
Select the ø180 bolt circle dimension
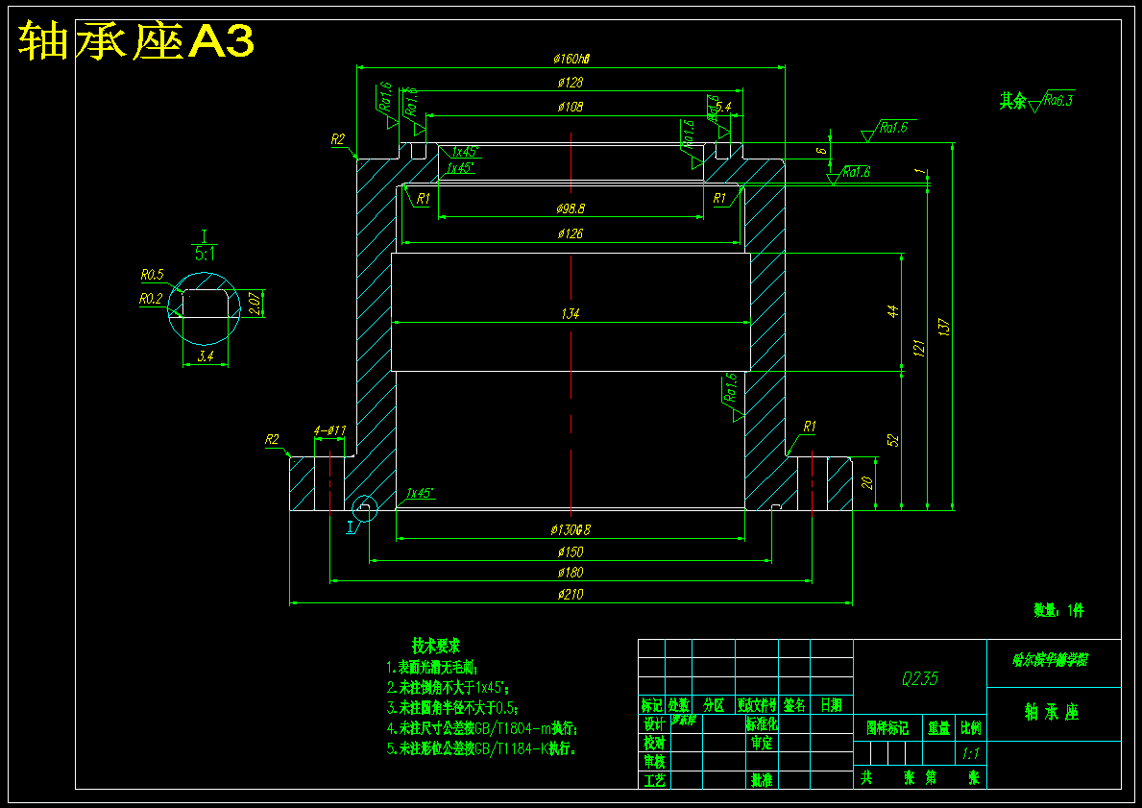coord(571,573)
